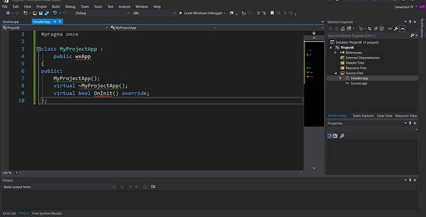Image resolution: width=426 pixels, height=217 pixels.
Task: Click the editor scroll down arrow
Action: coord(314,169)
